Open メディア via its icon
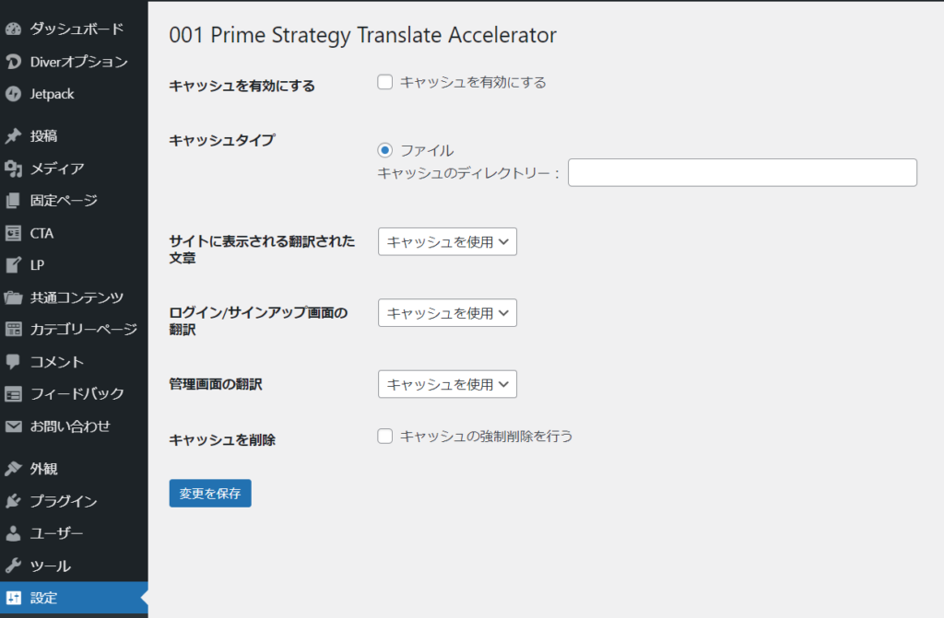This screenshot has height=618, width=944. [x=13, y=169]
